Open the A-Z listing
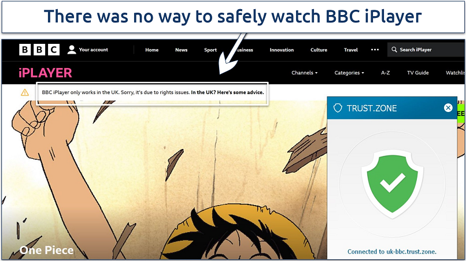Viewport: 466px width, 261px height. pos(386,73)
